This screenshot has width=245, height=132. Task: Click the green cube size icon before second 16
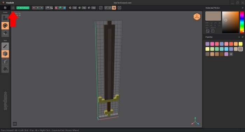[80, 8]
